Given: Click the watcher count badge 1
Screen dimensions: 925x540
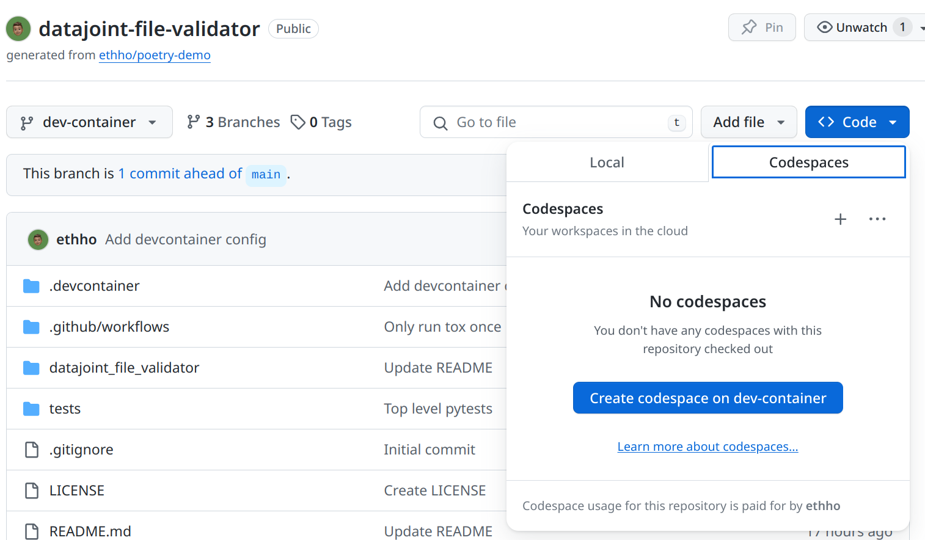Looking at the screenshot, I should pyautogui.click(x=902, y=27).
